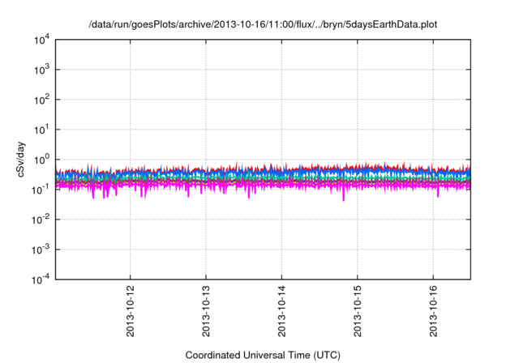
Task: Click the 2013-10-16 date tick label
Action: pos(433,311)
